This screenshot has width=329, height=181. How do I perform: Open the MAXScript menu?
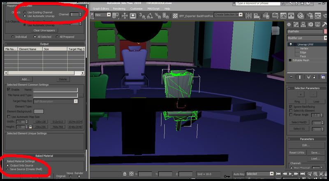point(153,9)
